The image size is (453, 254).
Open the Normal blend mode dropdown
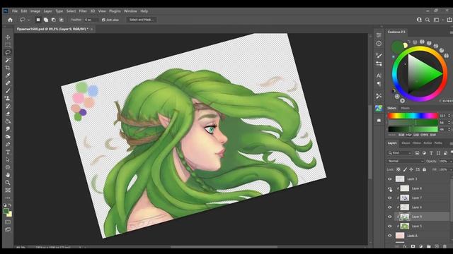point(405,162)
